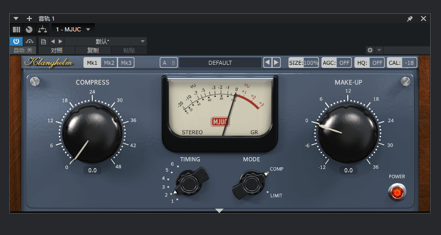Expand the bottom panel triangle

tap(219, 210)
